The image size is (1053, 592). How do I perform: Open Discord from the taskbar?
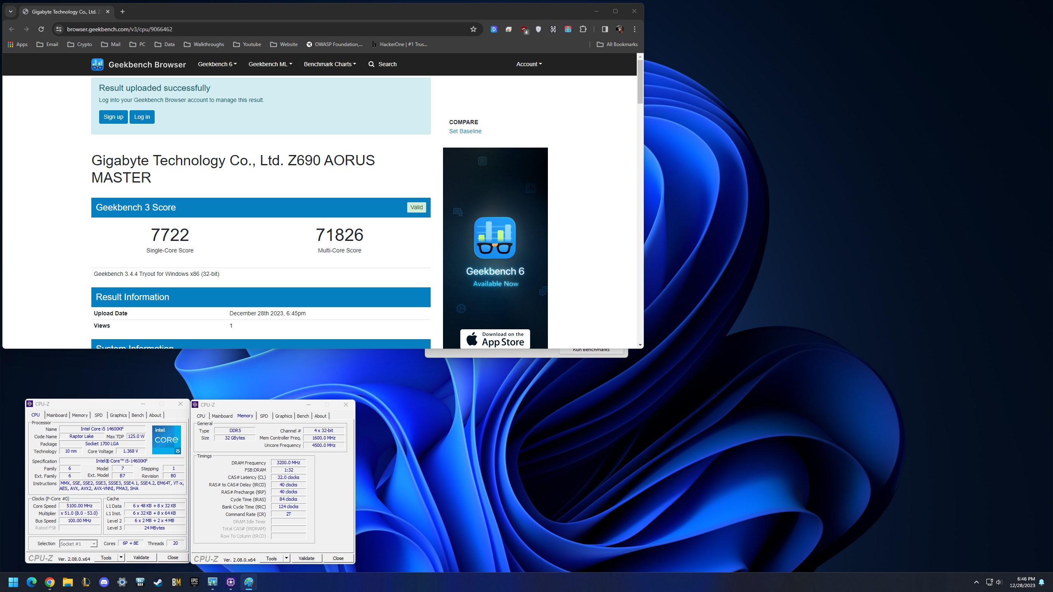104,582
